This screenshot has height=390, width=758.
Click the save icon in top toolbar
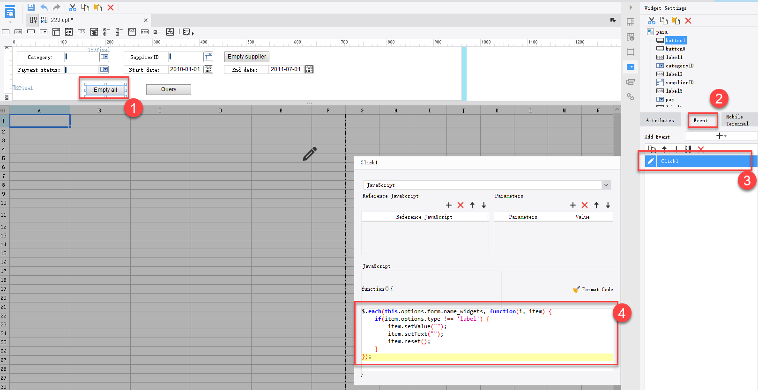tap(31, 7)
